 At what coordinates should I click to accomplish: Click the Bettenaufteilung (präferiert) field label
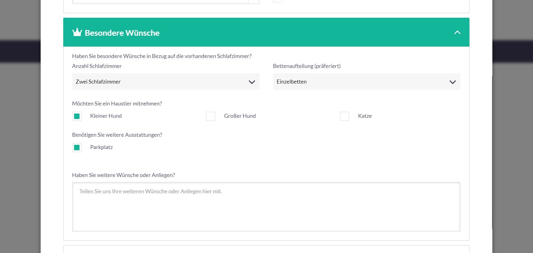pos(307,66)
